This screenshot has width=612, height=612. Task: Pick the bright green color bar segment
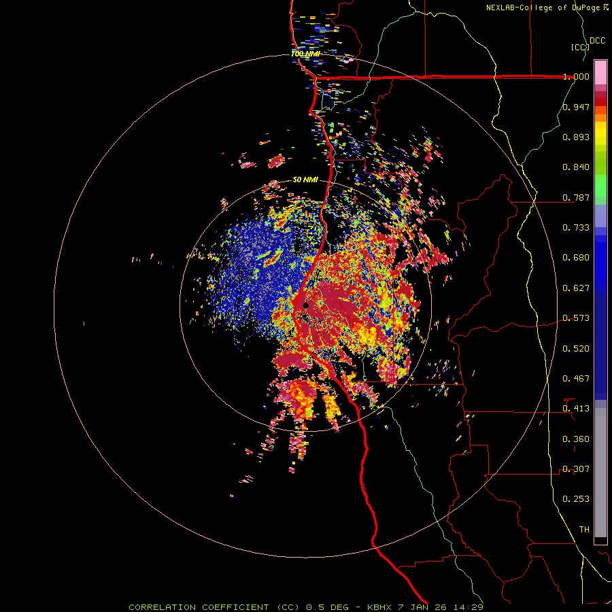(x=600, y=186)
